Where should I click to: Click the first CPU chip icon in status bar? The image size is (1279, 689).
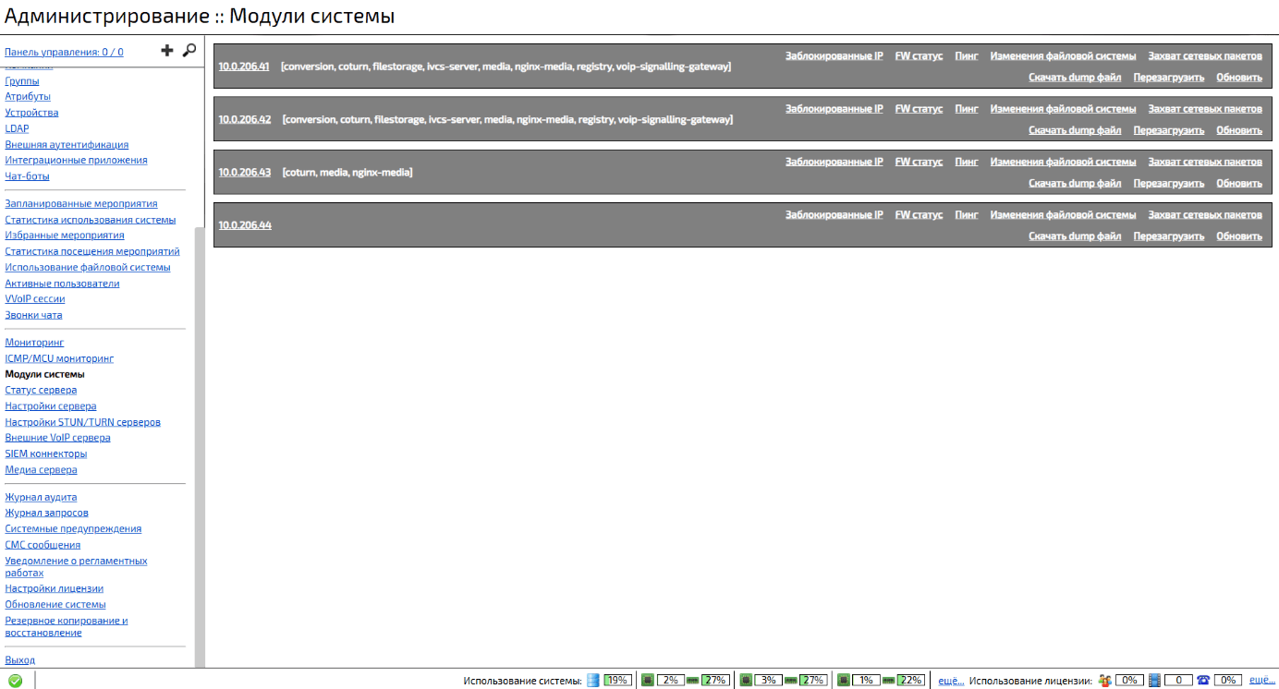tap(648, 681)
